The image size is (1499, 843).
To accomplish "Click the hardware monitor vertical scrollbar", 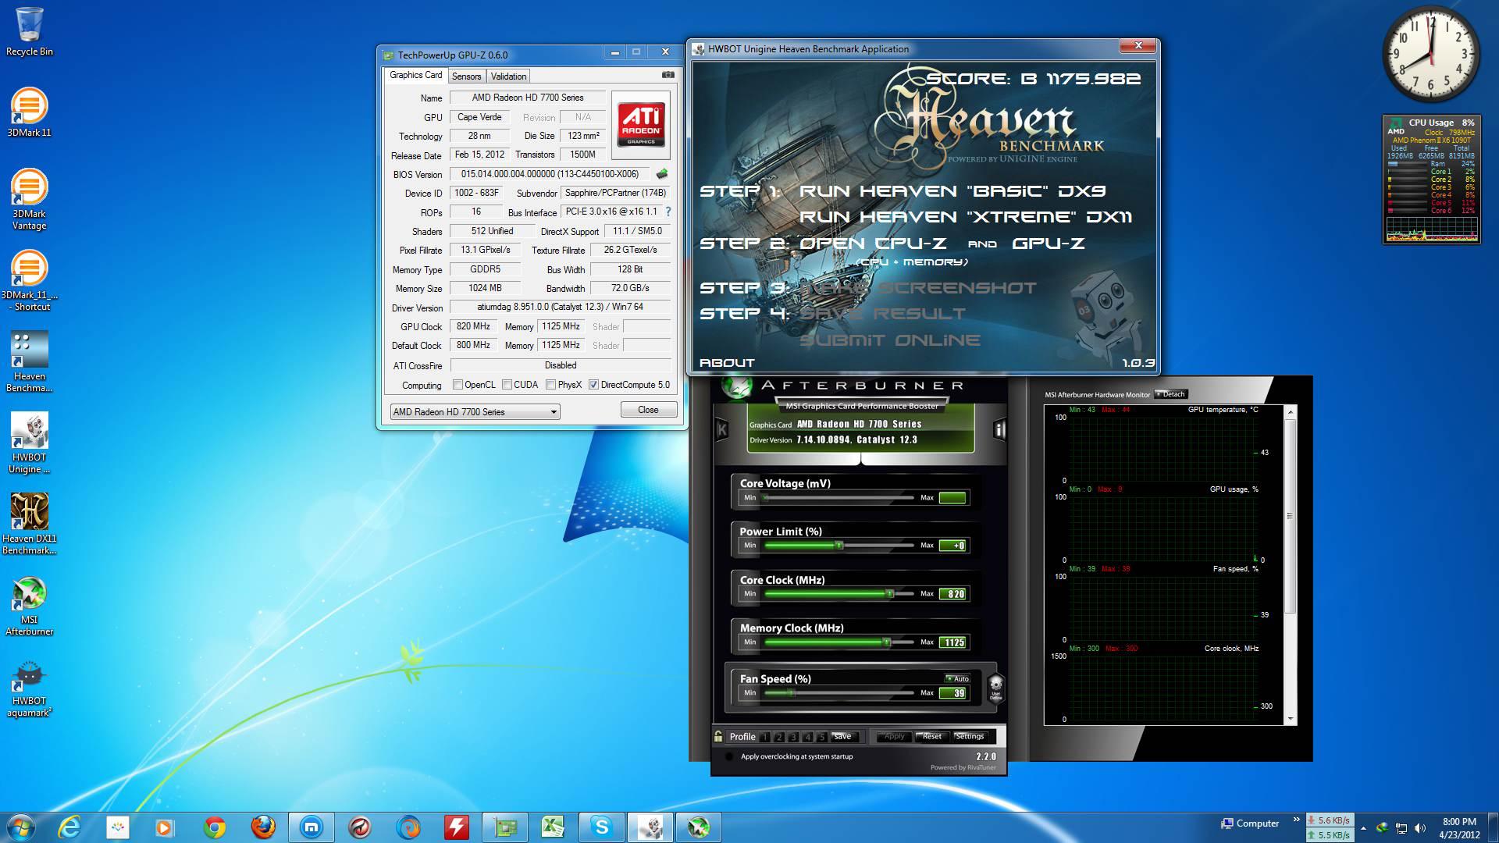I will click(1290, 515).
